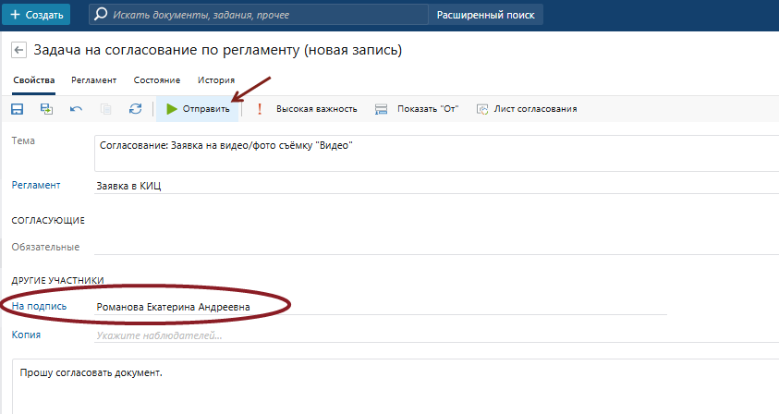Image resolution: width=779 pixels, height=414 pixels.
Task: Toggle Высокая важность high importance flag
Action: click(307, 109)
